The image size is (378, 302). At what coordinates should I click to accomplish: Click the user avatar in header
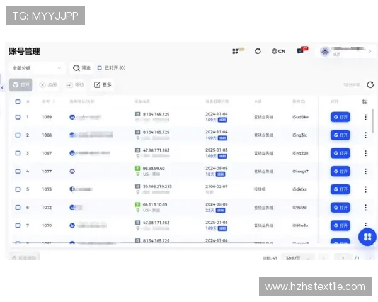325,52
